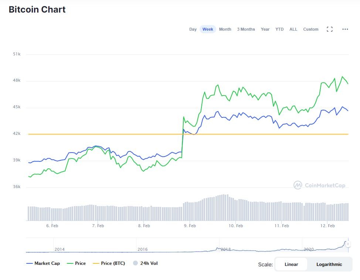360x280 pixels.
Task: Toggle the Market Cap legend series
Action: (43, 263)
